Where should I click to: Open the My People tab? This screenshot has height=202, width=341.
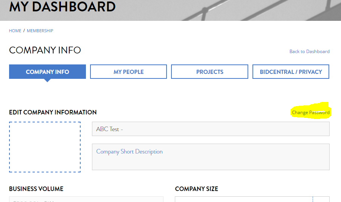click(x=128, y=72)
